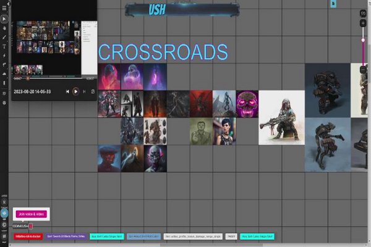The image size is (371, 247).
Task: Select the seated gunner on white background
Action: click(x=281, y=118)
